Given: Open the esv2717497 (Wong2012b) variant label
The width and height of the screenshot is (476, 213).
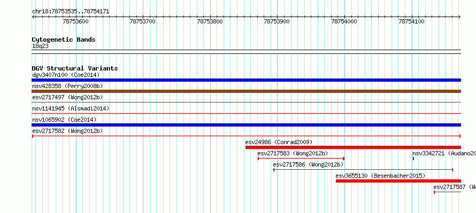Looking at the screenshot, I should pyautogui.click(x=67, y=97).
